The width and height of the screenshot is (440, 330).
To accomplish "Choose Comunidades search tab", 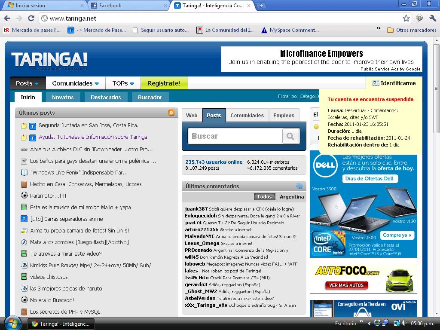I will pos(247,115).
